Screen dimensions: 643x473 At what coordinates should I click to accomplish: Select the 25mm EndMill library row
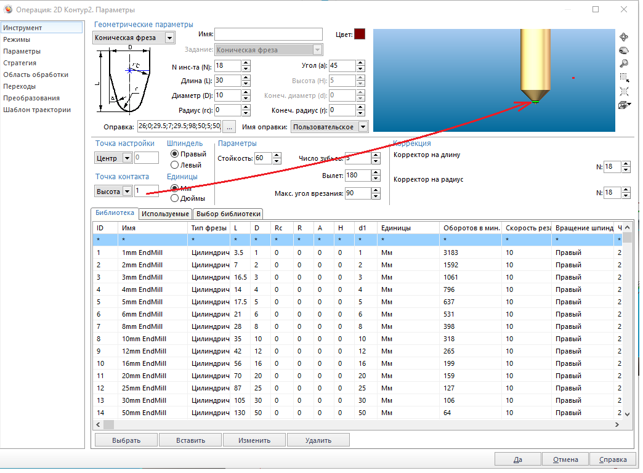click(358, 388)
